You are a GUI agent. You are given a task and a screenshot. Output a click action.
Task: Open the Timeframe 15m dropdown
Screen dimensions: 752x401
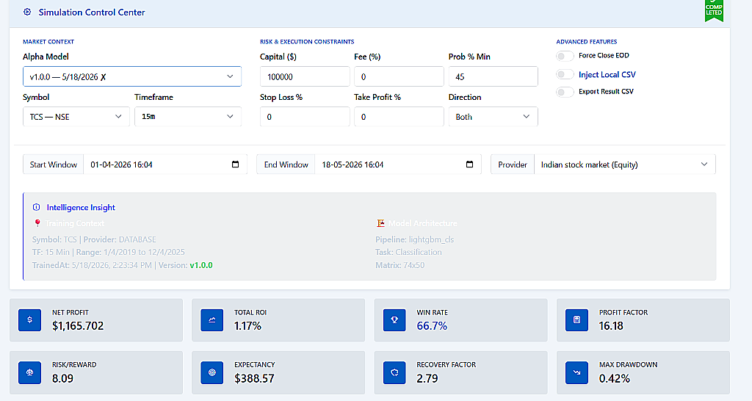[x=188, y=117]
